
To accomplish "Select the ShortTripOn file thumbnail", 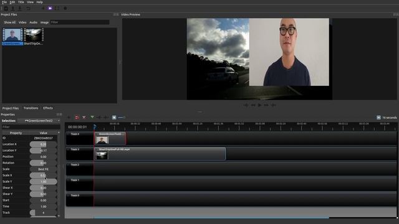I will 34,37.
